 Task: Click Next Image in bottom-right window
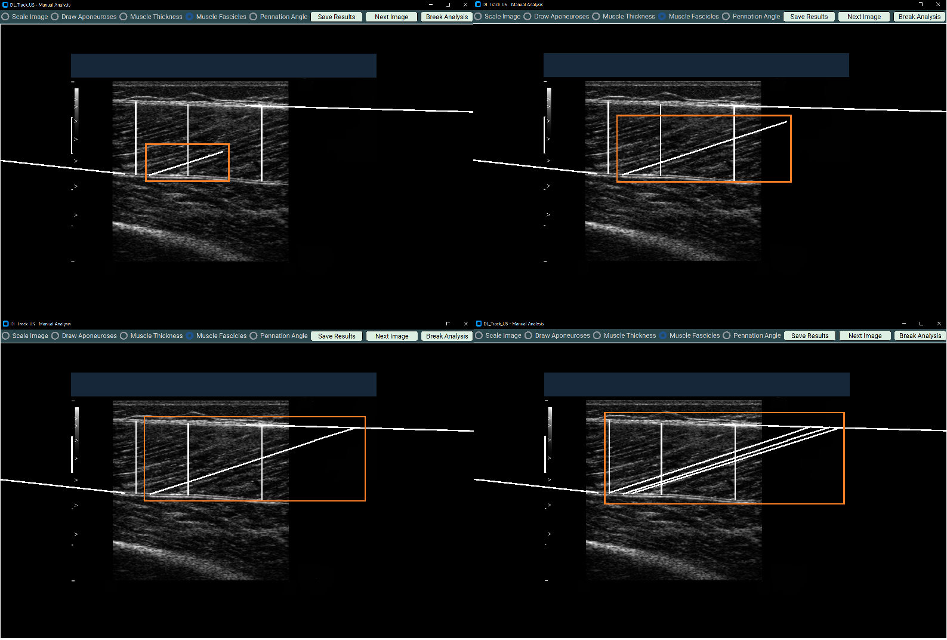click(865, 336)
